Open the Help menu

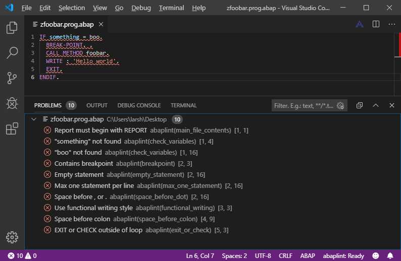pyautogui.click(x=198, y=8)
